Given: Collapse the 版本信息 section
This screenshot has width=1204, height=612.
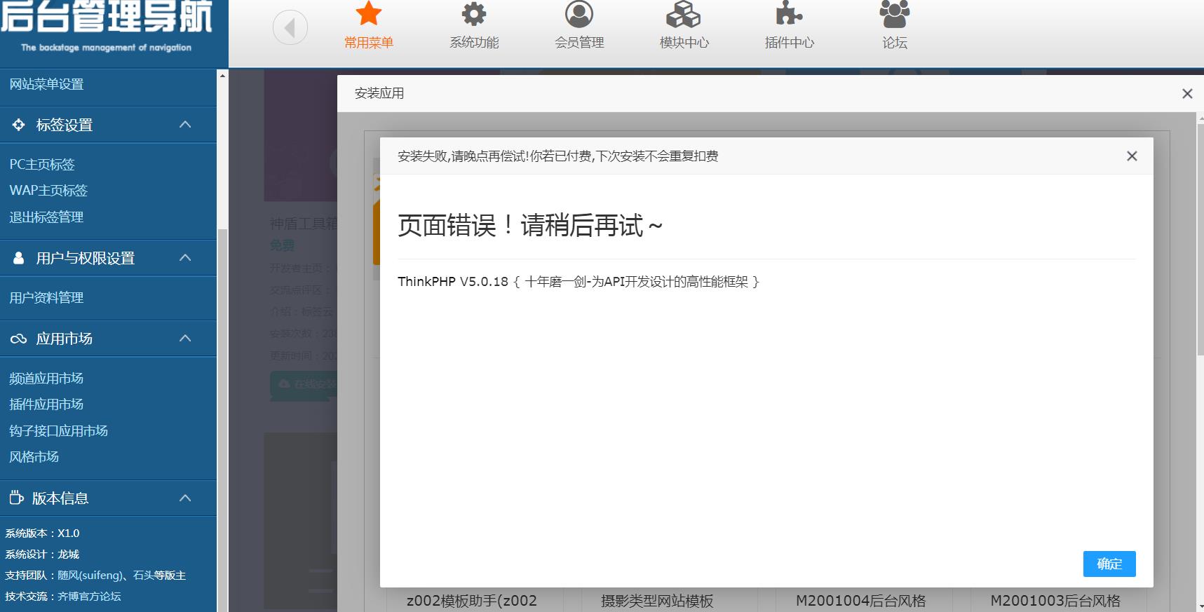Looking at the screenshot, I should coord(185,498).
